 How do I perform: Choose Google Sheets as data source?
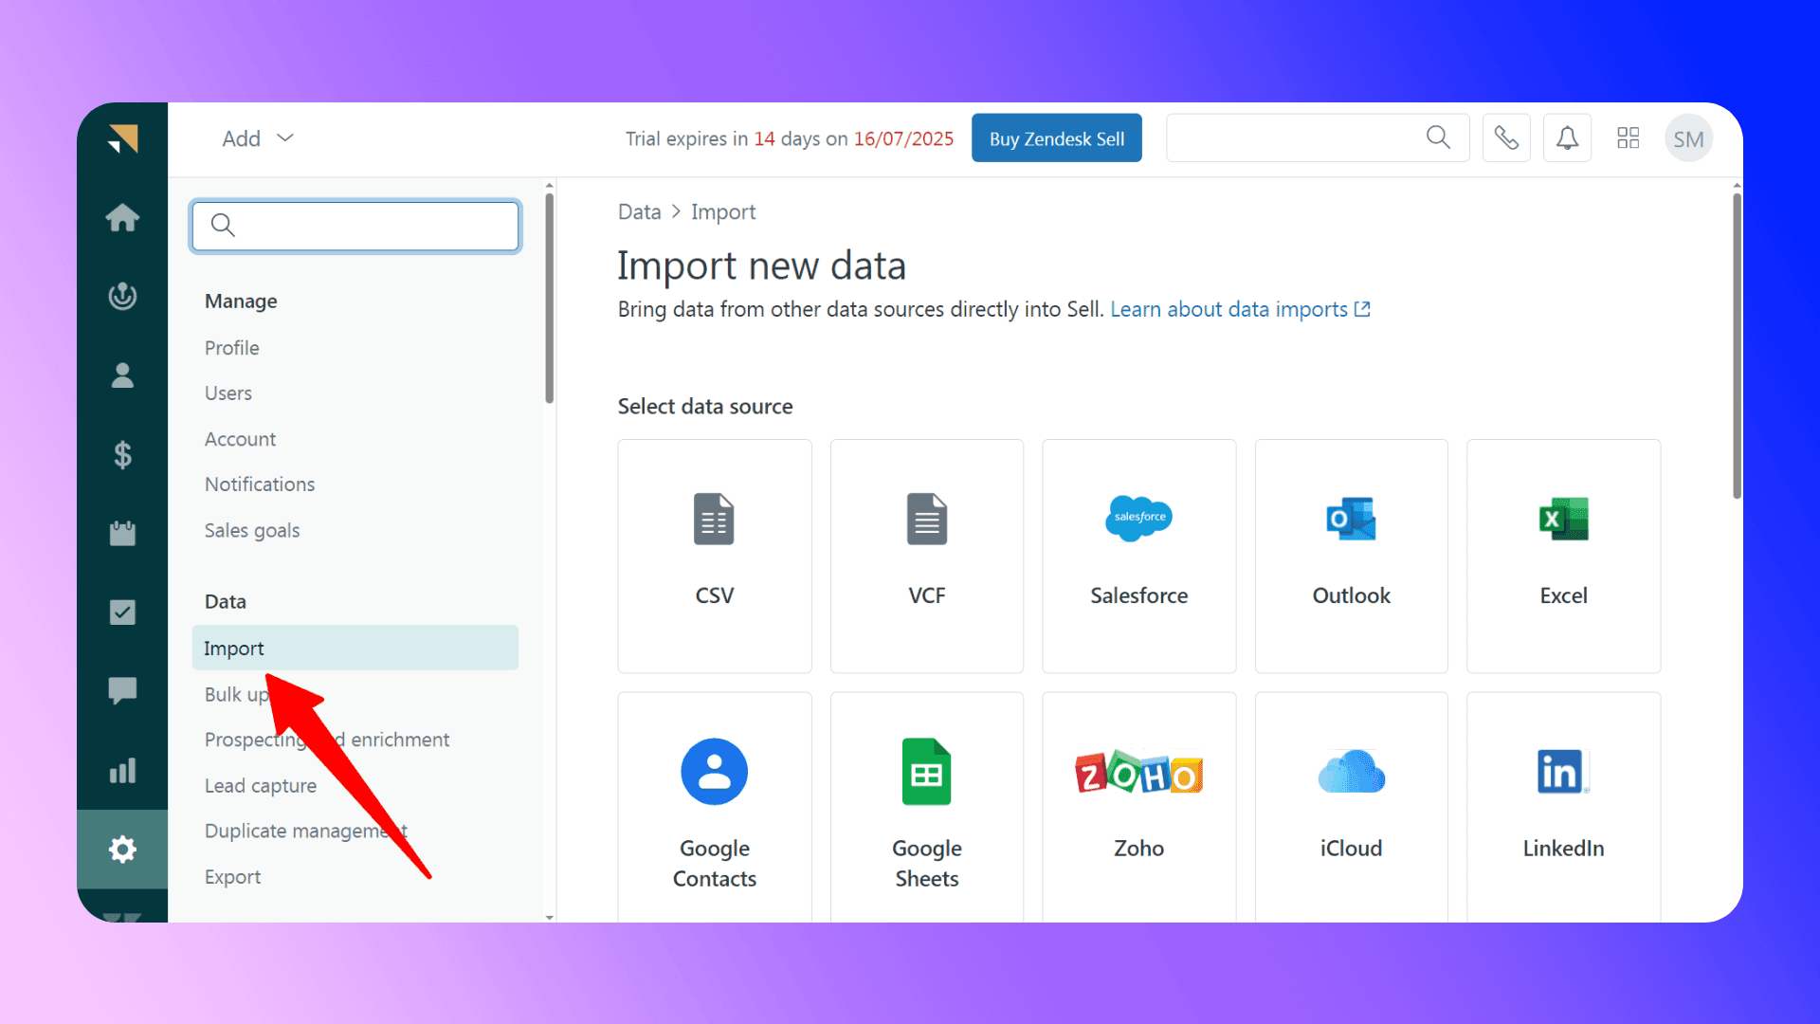(927, 808)
